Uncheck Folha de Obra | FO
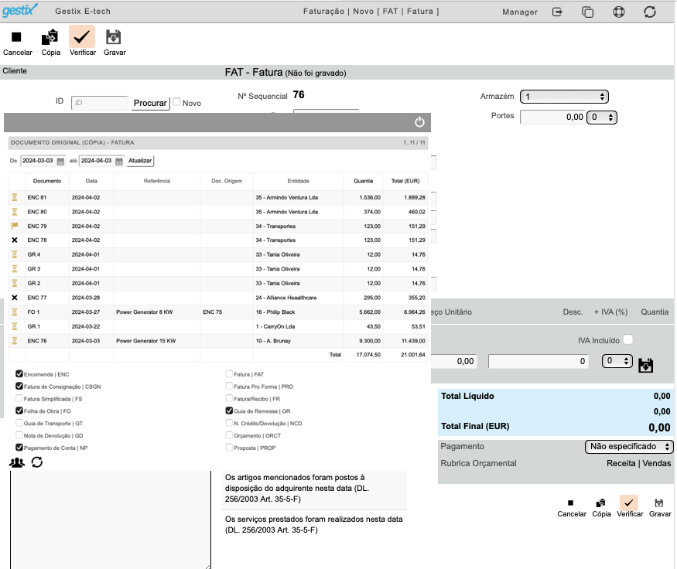Viewport: 677px width, 569px height. pos(19,411)
